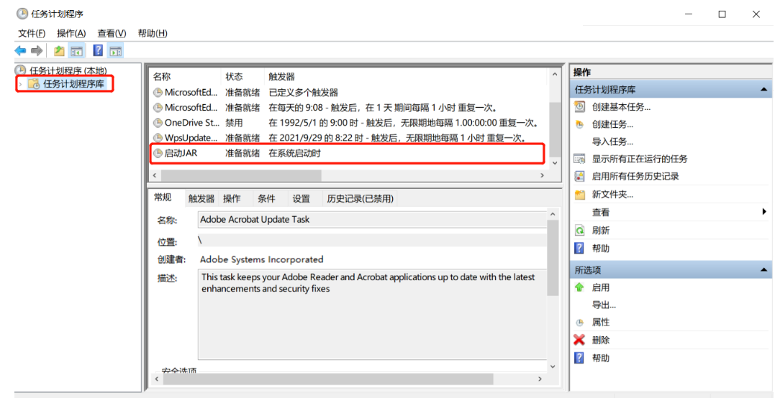775x398 pixels.
Task: Click the details pane vertical scrollbar down arrow
Action: point(553,367)
